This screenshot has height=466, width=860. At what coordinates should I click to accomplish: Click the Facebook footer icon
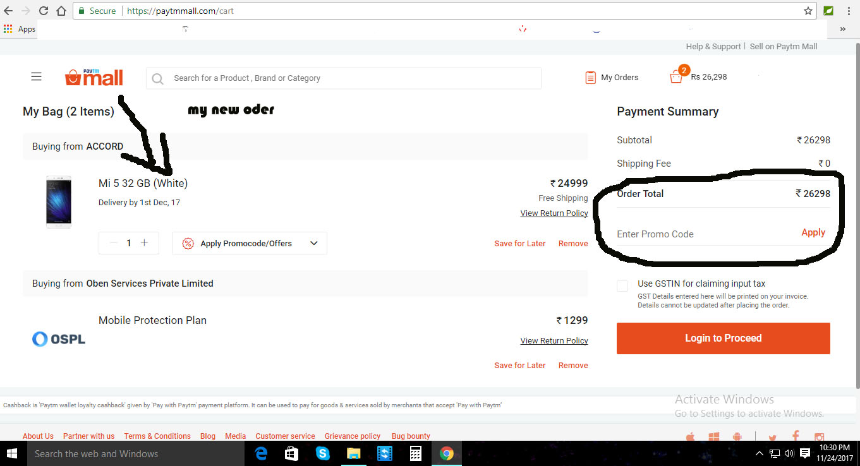pyautogui.click(x=796, y=436)
